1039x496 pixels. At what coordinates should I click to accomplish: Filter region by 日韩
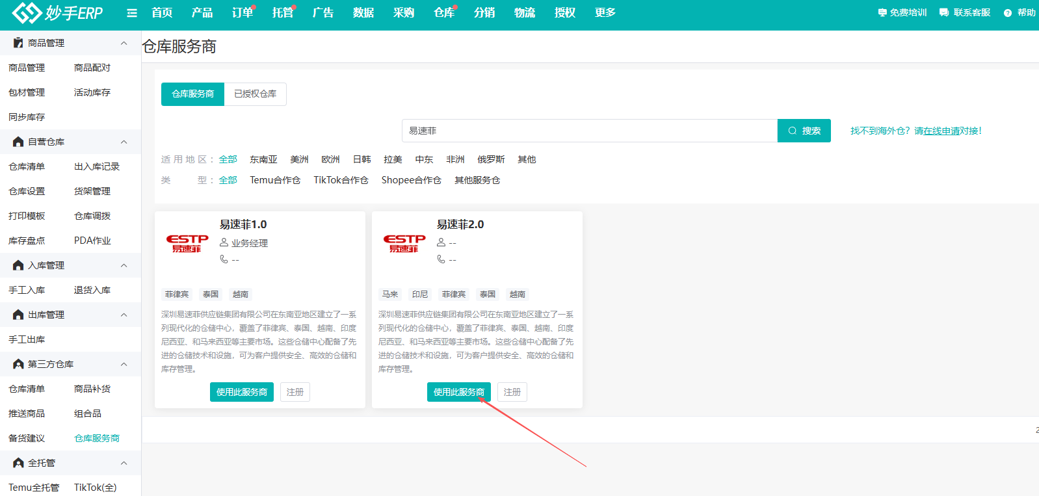click(x=362, y=159)
